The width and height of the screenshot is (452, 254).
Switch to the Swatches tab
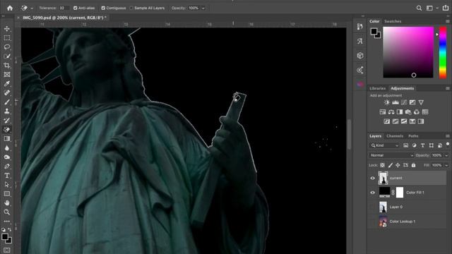(393, 21)
